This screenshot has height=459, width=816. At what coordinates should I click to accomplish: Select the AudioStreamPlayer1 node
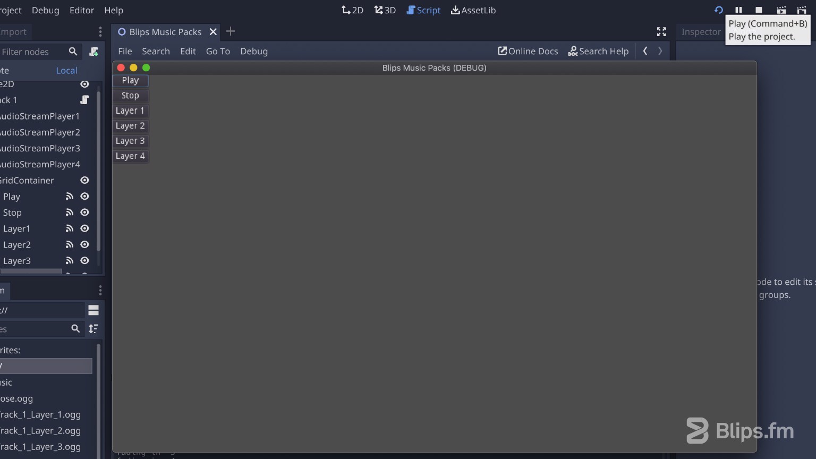tap(40, 116)
